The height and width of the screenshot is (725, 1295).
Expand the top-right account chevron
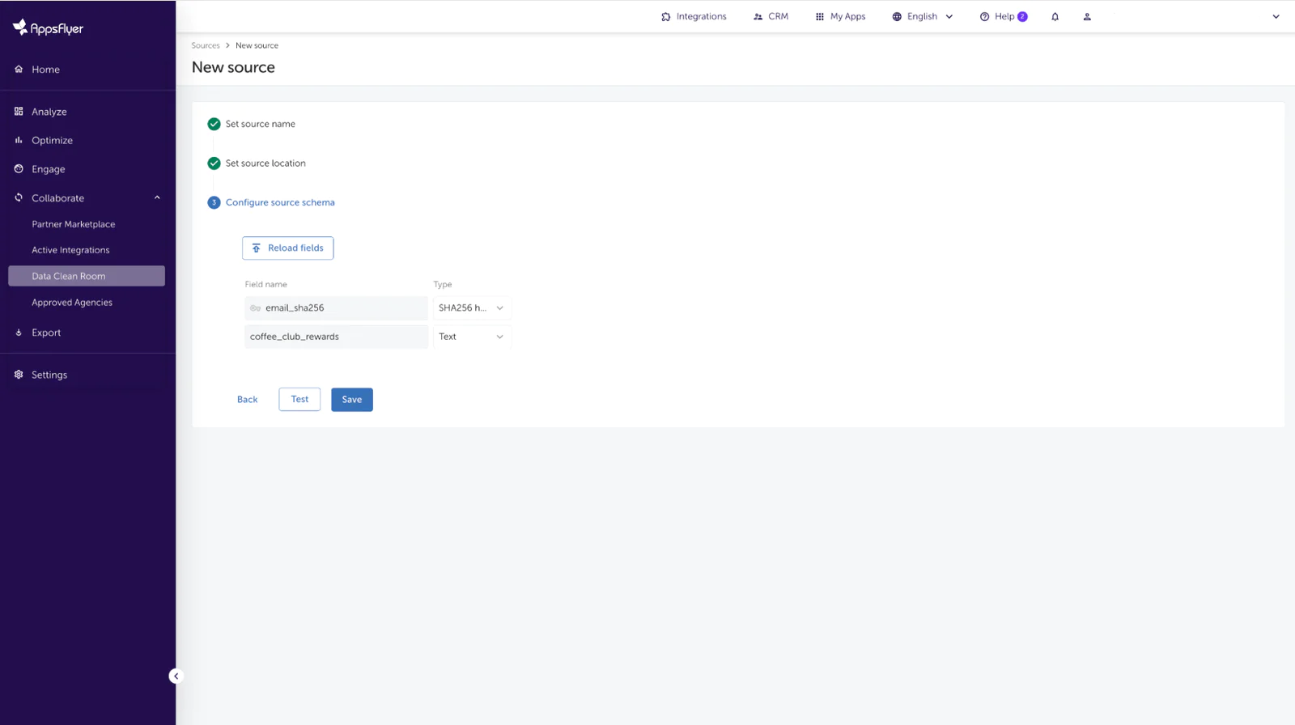[1276, 17]
